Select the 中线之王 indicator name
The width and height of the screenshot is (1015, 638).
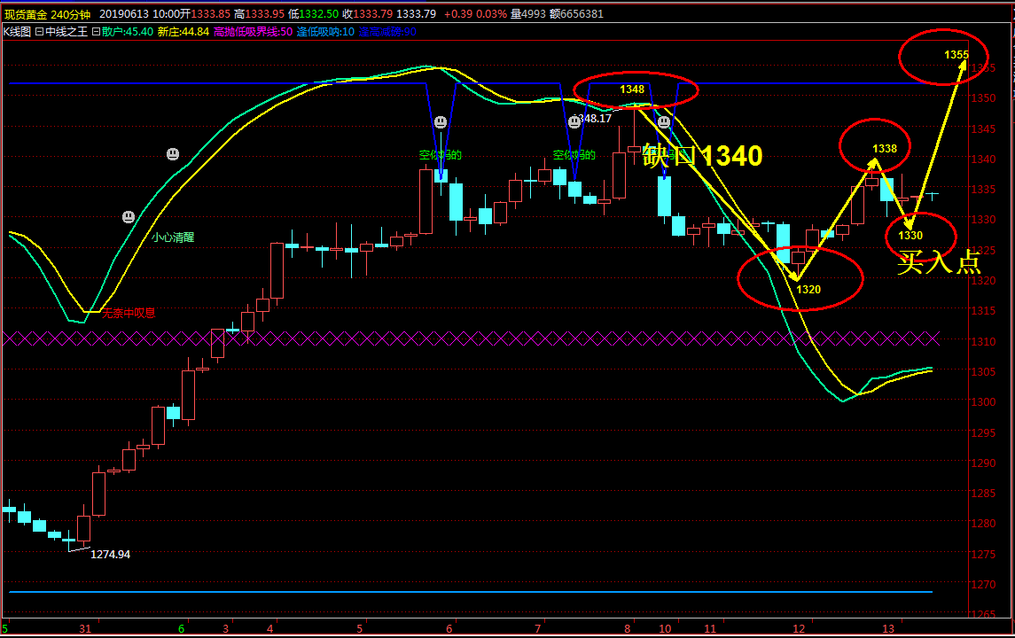pos(66,32)
